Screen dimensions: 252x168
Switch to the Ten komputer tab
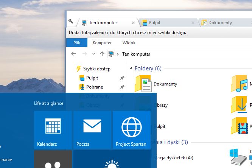[x=108, y=23]
